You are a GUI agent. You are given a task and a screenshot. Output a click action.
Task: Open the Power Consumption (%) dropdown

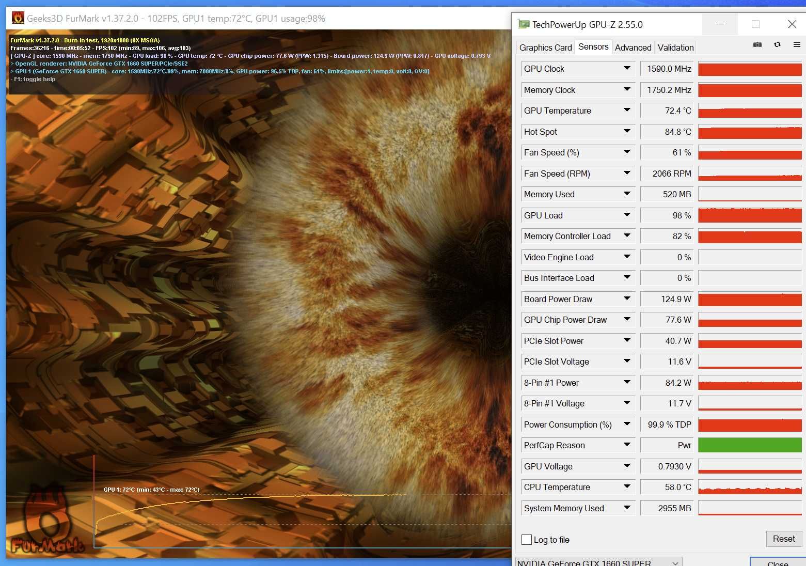tap(627, 424)
